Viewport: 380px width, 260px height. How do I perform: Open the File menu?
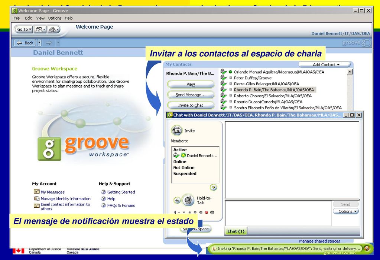[16, 18]
